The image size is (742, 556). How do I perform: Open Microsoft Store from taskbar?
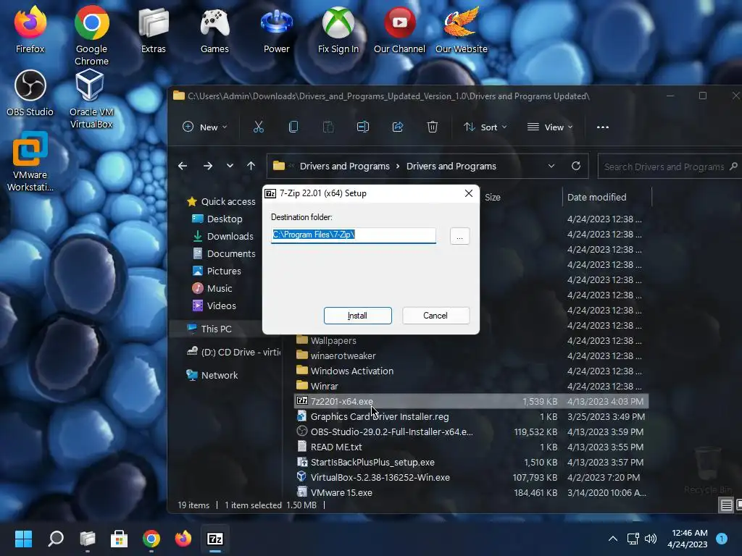(x=119, y=539)
